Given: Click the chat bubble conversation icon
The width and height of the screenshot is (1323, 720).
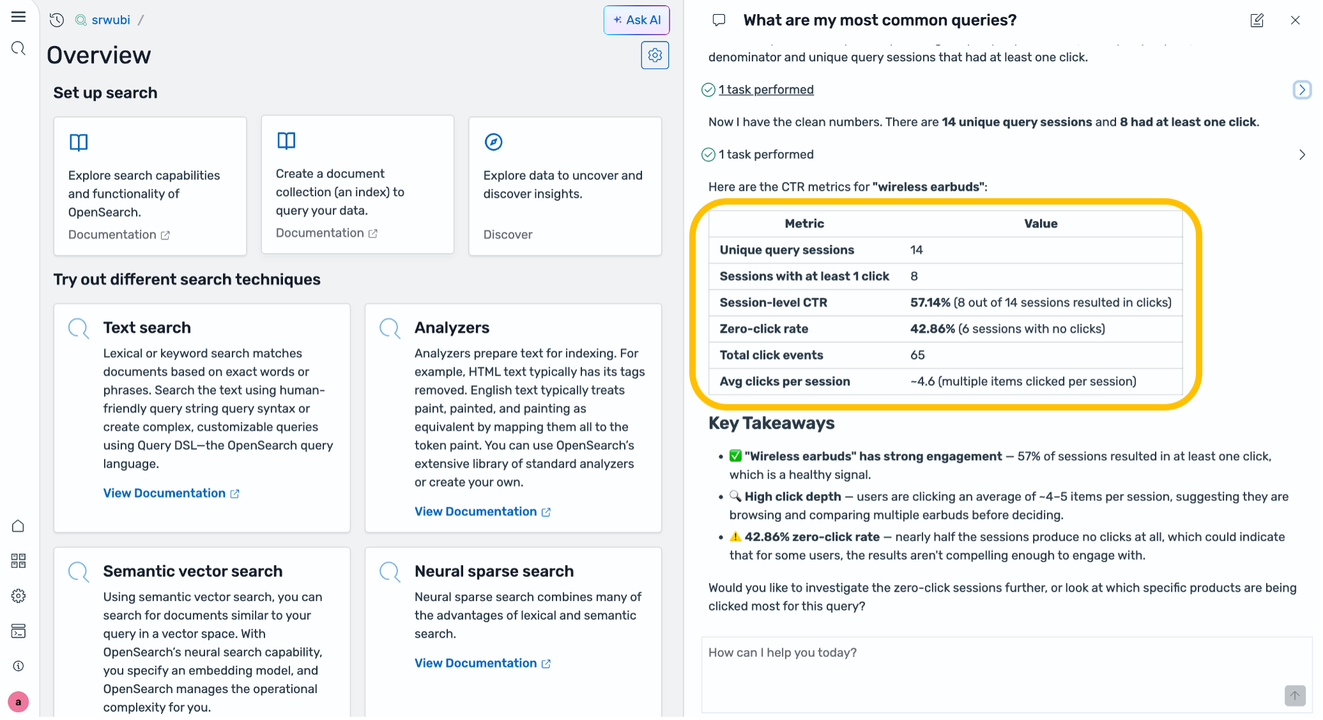Looking at the screenshot, I should click(719, 20).
